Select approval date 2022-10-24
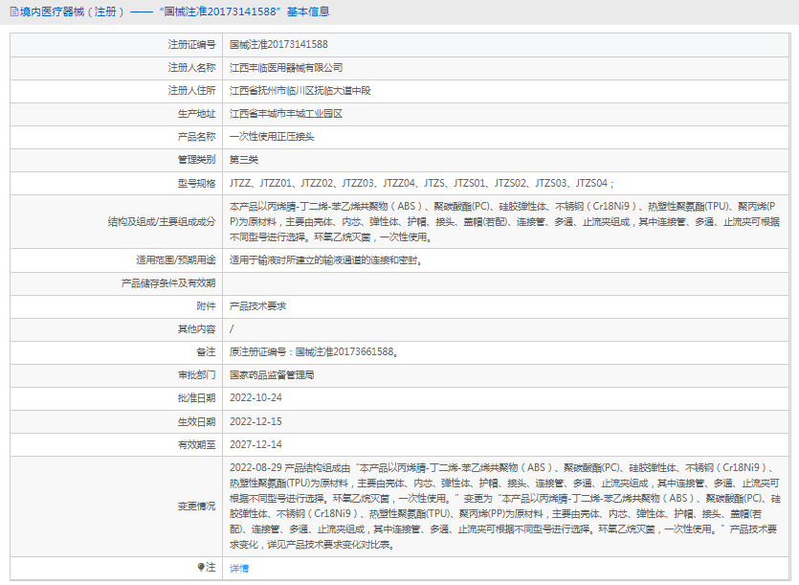Screen dimensions: 799x585 point(255,398)
